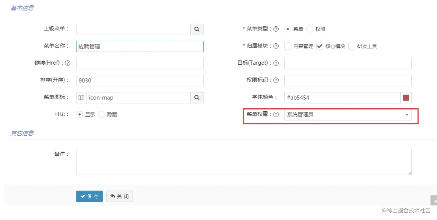This screenshot has width=437, height=220.
Task: Click the help icon next to 权限标识
Action: point(276,80)
